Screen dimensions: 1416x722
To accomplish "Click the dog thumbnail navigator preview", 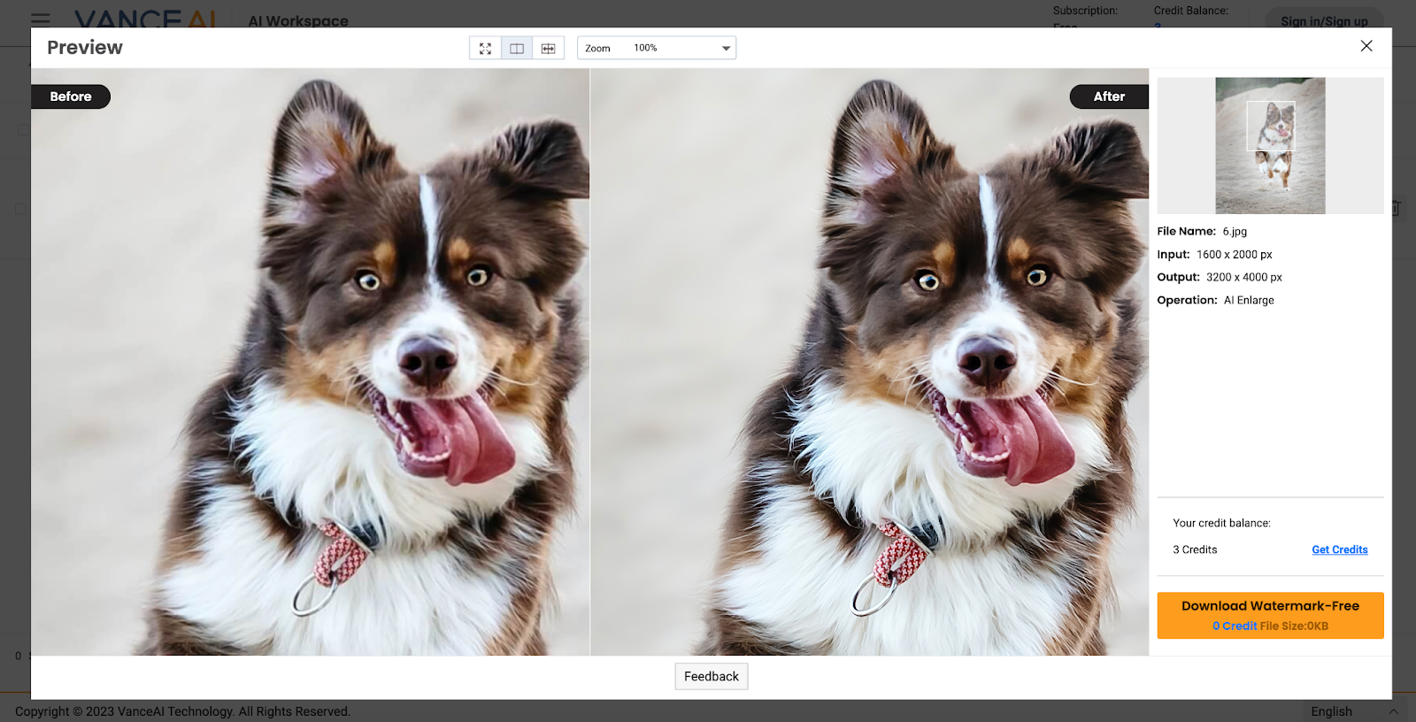I will (1270, 145).
